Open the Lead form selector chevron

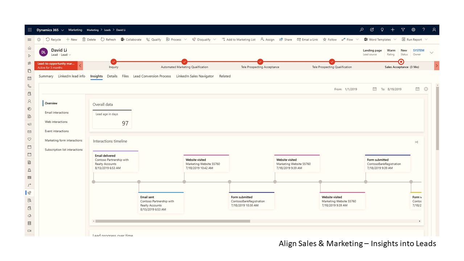point(70,55)
